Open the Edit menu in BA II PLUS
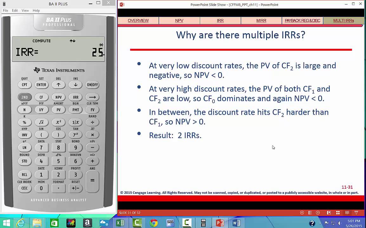The height and width of the screenshot is (228, 366). tap(15, 10)
